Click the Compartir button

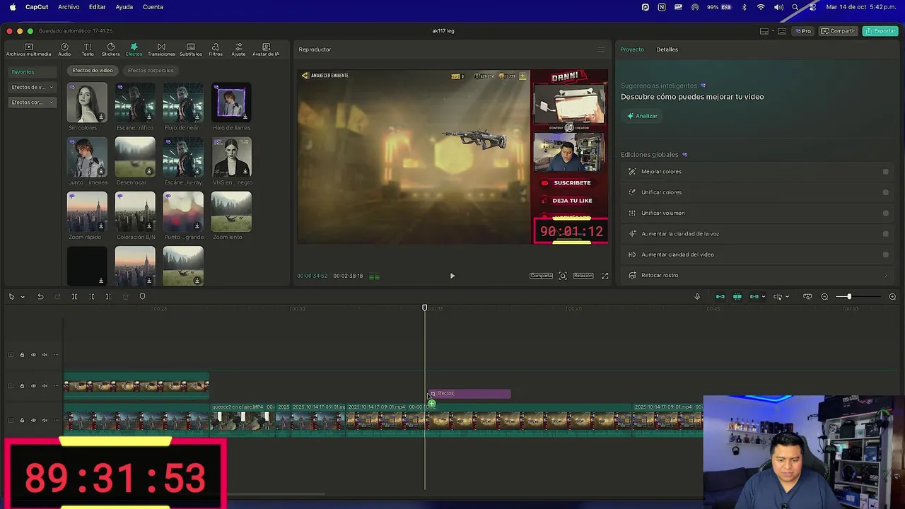click(x=839, y=31)
